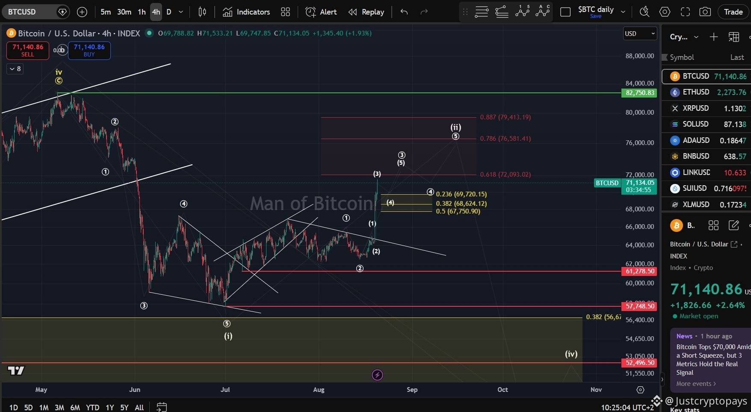The height and width of the screenshot is (412, 751).
Task: Click the purple lightning event marker
Action: pos(377,375)
